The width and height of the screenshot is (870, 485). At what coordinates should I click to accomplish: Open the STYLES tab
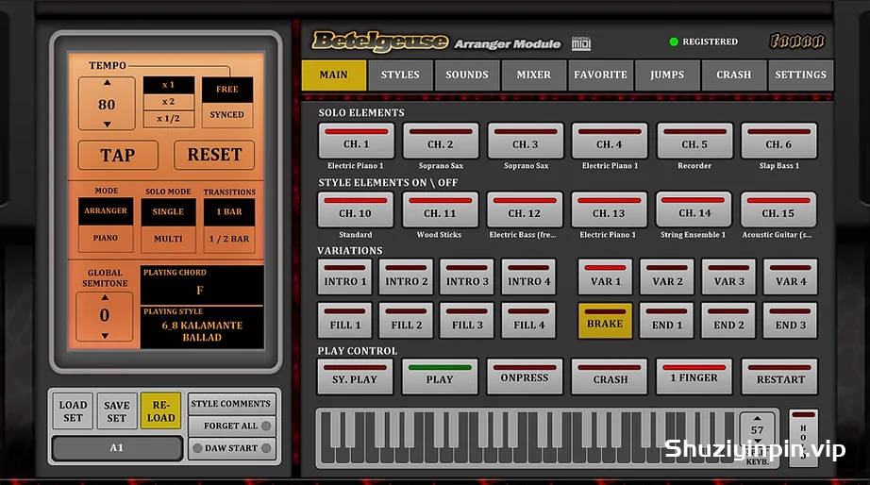(x=400, y=75)
